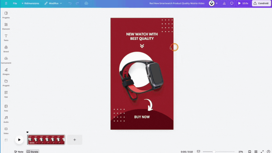
Task: Toggle the Note panel
Action: tap(19, 152)
